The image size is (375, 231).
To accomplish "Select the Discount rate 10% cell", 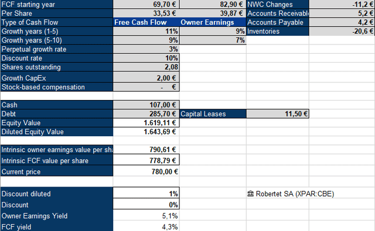I will [x=146, y=58].
